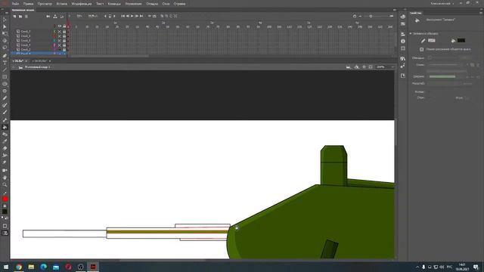Open the Окно menu
The height and width of the screenshot is (272, 484).
pos(166,4)
